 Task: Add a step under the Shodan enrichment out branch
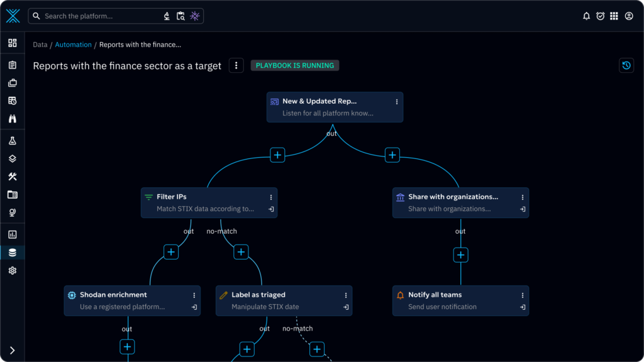click(x=128, y=346)
